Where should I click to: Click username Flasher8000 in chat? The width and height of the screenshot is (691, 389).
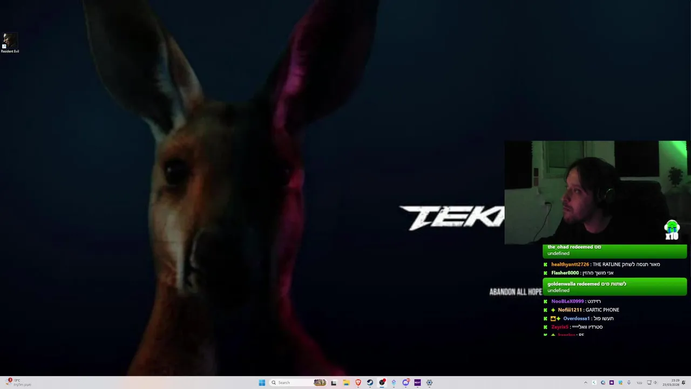pyautogui.click(x=565, y=273)
